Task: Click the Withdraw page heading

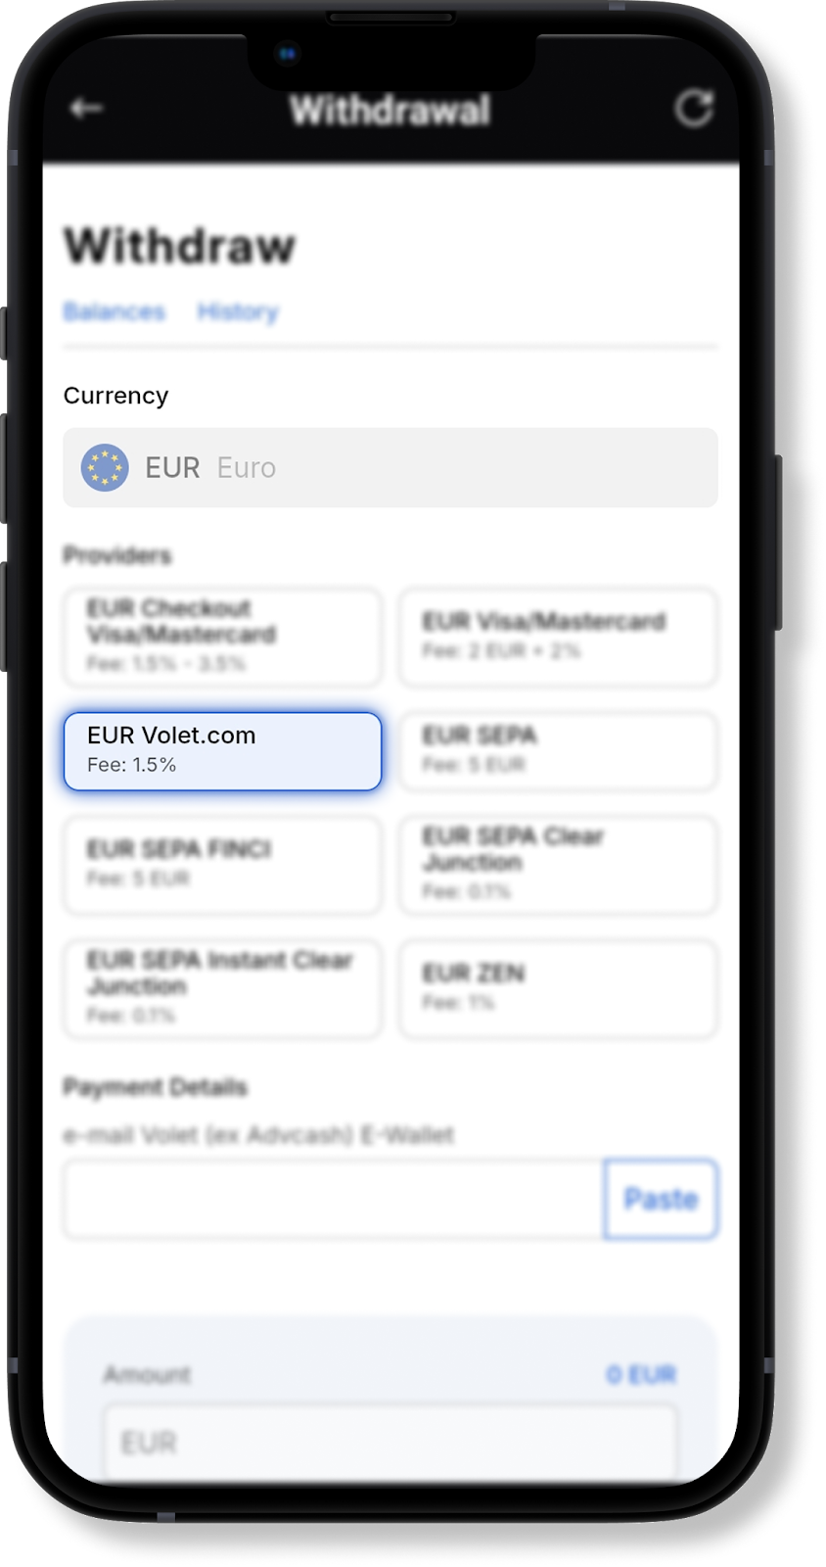Action: coord(179,245)
